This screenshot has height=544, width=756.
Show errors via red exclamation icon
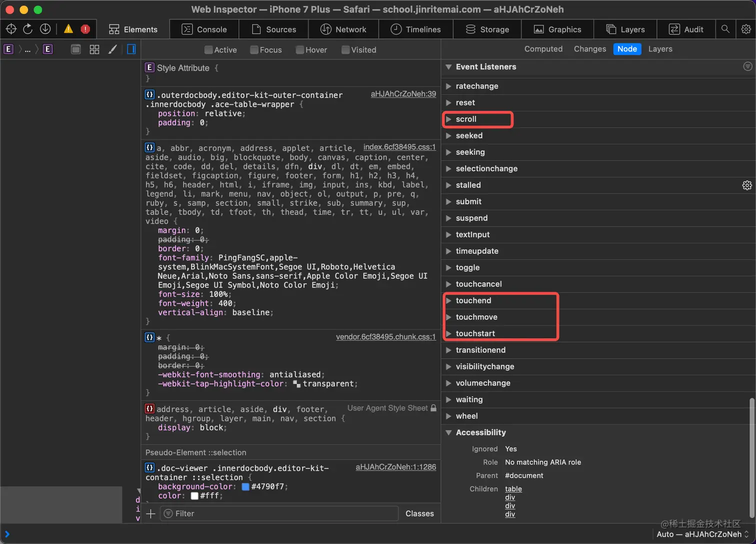[x=85, y=29]
